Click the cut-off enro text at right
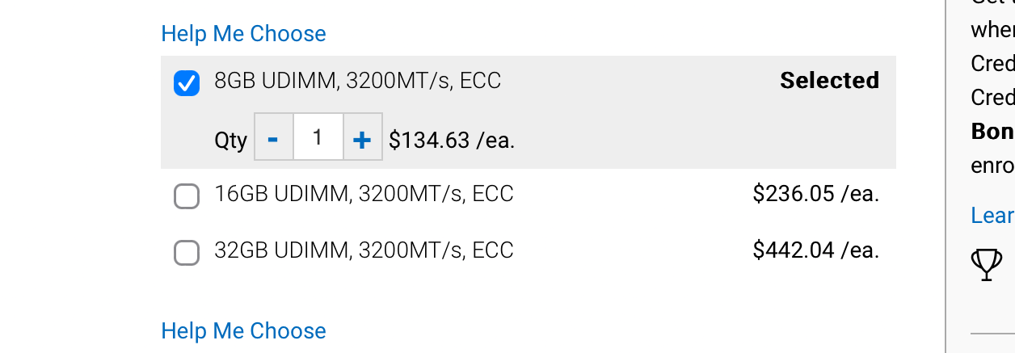Screen dimensions: 1015x353 992,166
